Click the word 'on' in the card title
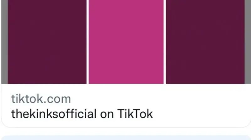The height and width of the screenshot is (140, 251). point(107,115)
